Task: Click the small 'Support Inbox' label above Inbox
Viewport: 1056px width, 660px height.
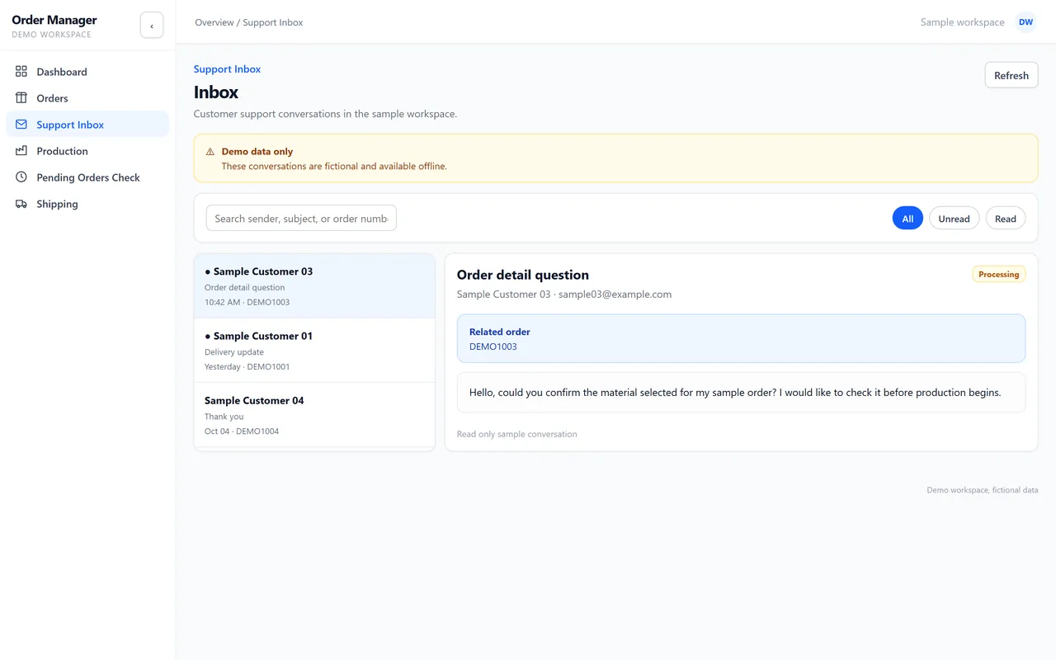Action: coord(227,69)
